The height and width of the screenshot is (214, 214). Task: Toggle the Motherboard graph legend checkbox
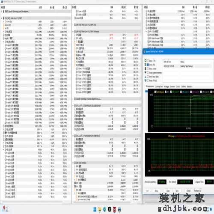click(x=155, y=92)
